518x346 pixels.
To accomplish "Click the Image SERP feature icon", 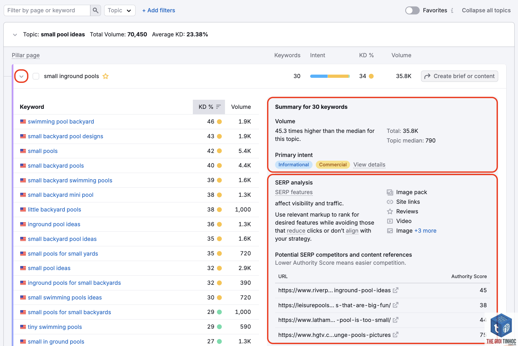I will pyautogui.click(x=390, y=231).
